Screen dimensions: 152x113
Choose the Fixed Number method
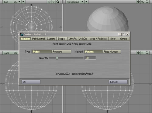pos(112,52)
